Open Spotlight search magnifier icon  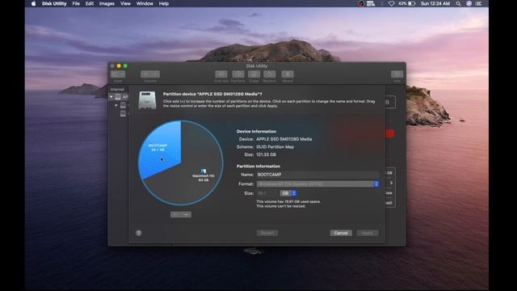coord(458,3)
